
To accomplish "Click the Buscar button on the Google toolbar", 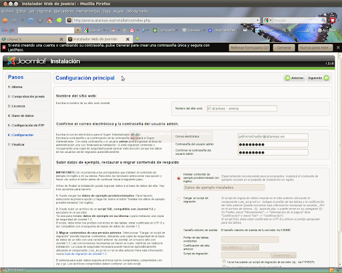I will point(93,30).
